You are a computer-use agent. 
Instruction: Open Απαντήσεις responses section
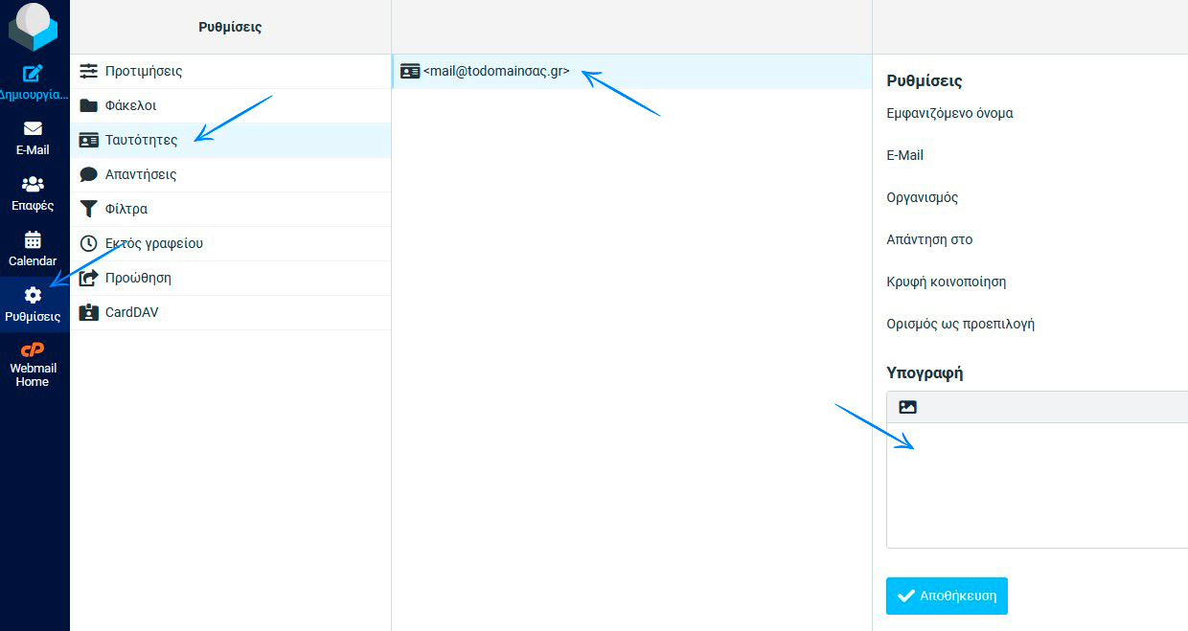coord(140,174)
